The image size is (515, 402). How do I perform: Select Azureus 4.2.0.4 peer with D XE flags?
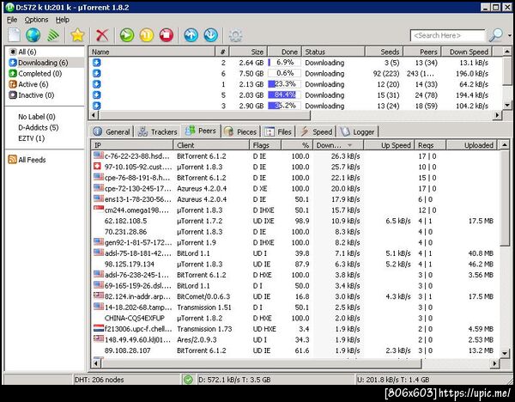coord(294,188)
